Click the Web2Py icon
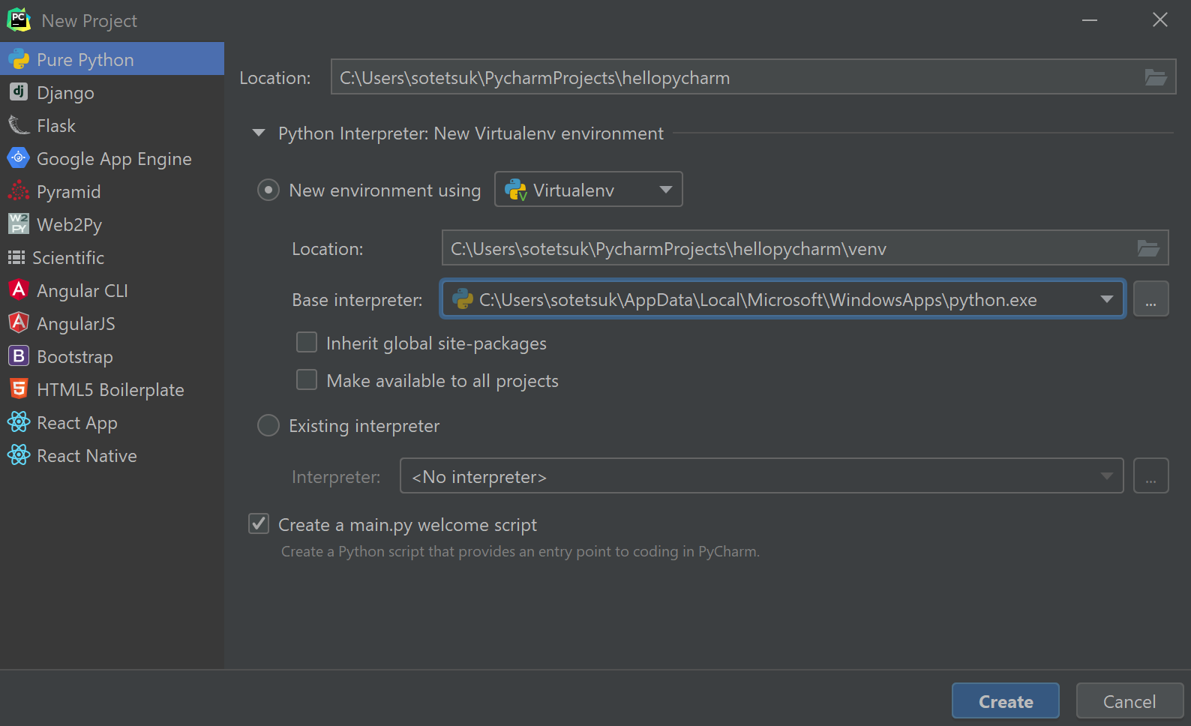The height and width of the screenshot is (726, 1191). coord(19,223)
